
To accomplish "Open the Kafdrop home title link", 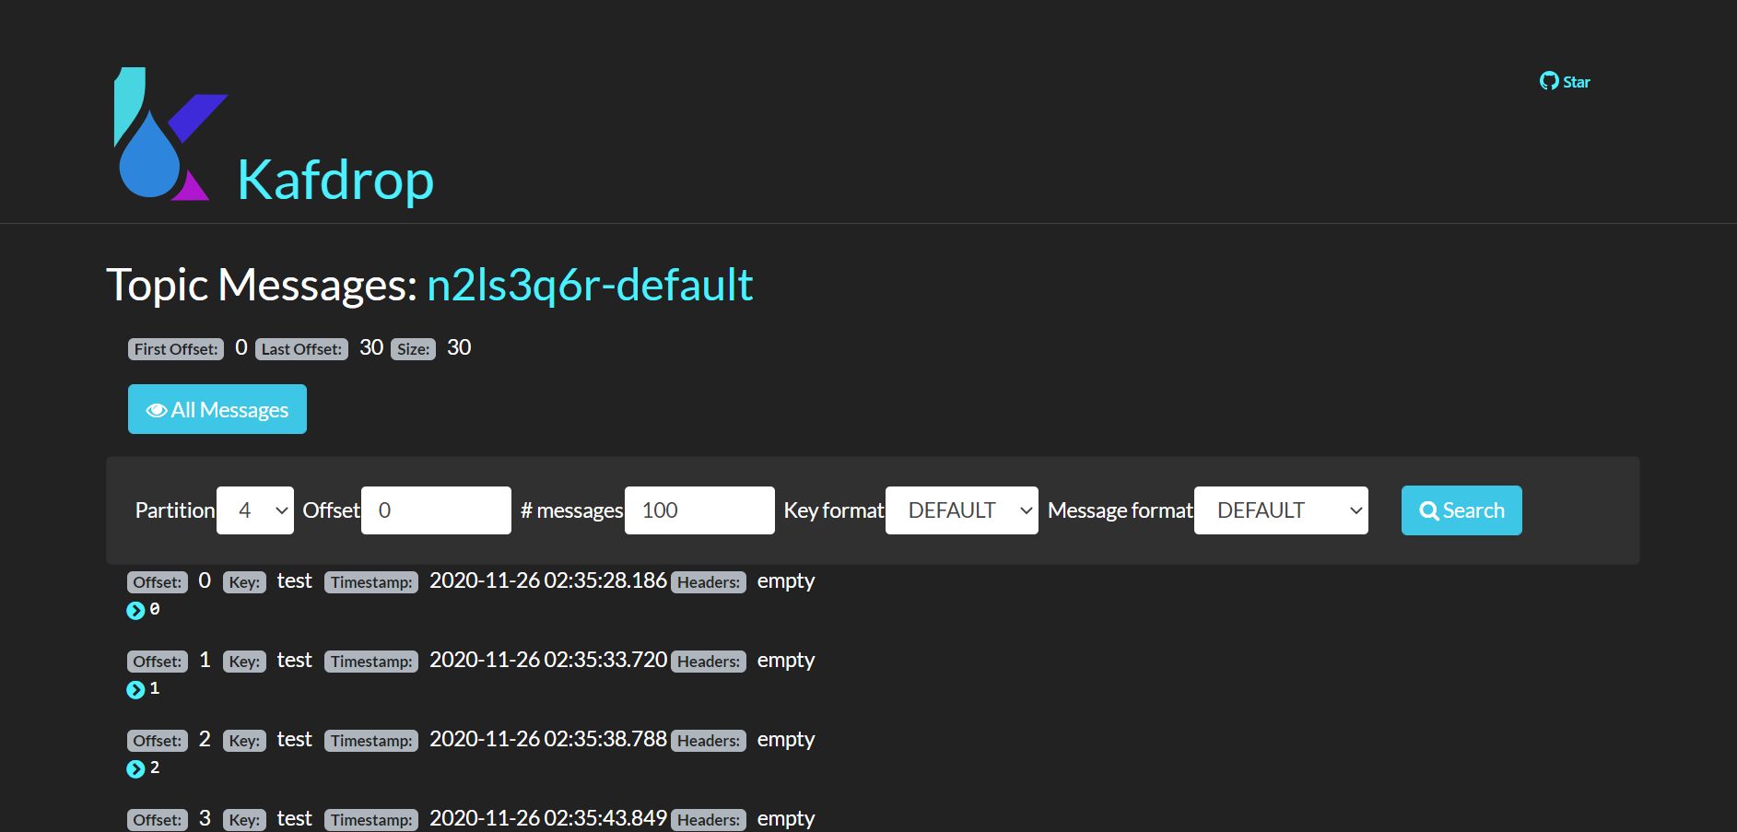I will (x=335, y=179).
